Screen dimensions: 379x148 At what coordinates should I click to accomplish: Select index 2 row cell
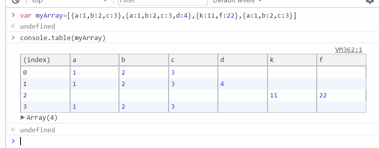(x=45, y=95)
